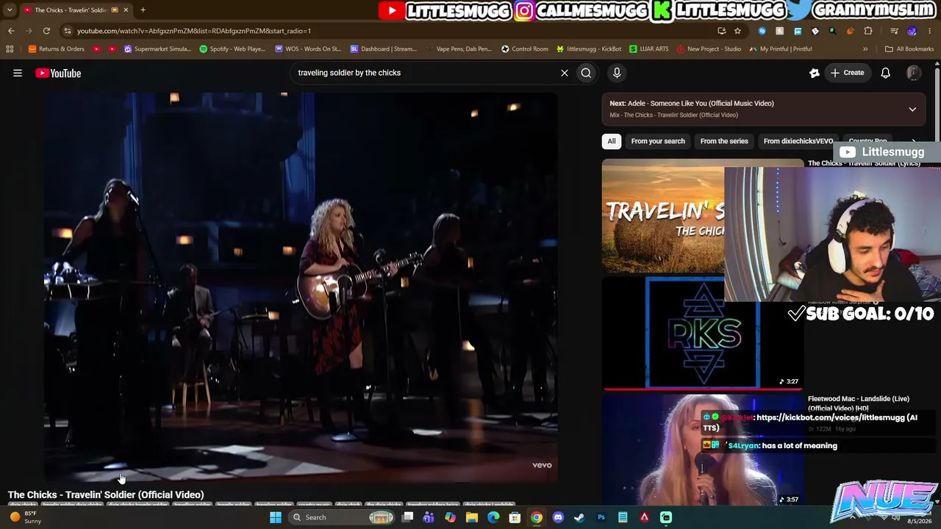Open Fleetwood Mac Landslide video title

[x=859, y=403]
